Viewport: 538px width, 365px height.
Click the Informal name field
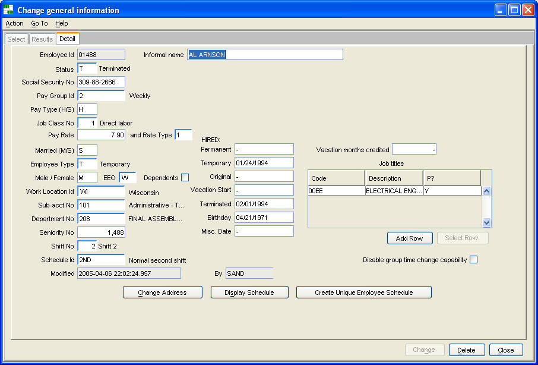[265, 54]
